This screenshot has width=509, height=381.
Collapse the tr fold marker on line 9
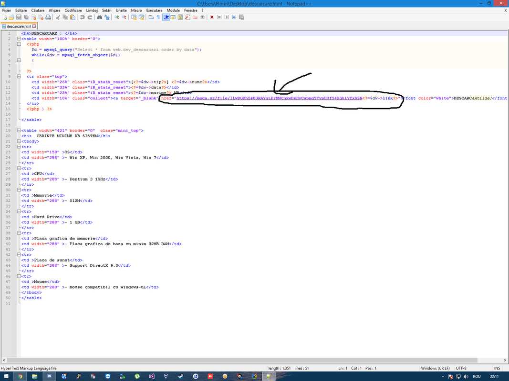[19, 77]
